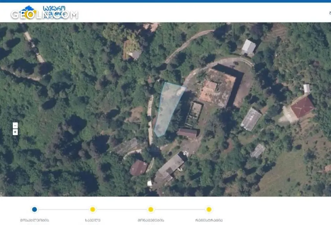The image size is (331, 225).
Task: Select the fourth yellow step dot
Action: [209, 209]
